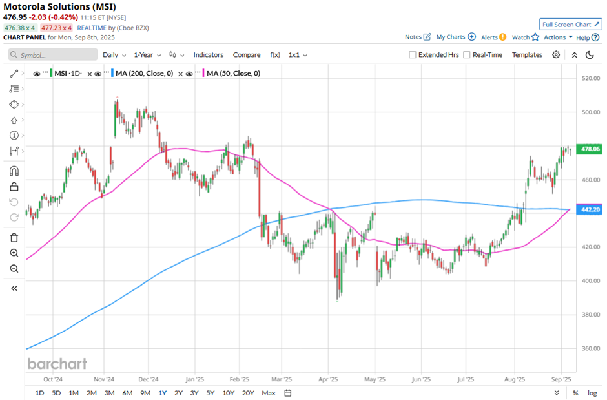Open the 1x1 grid layout dropdown
Image resolution: width=607 pixels, height=400 pixels.
click(x=298, y=55)
